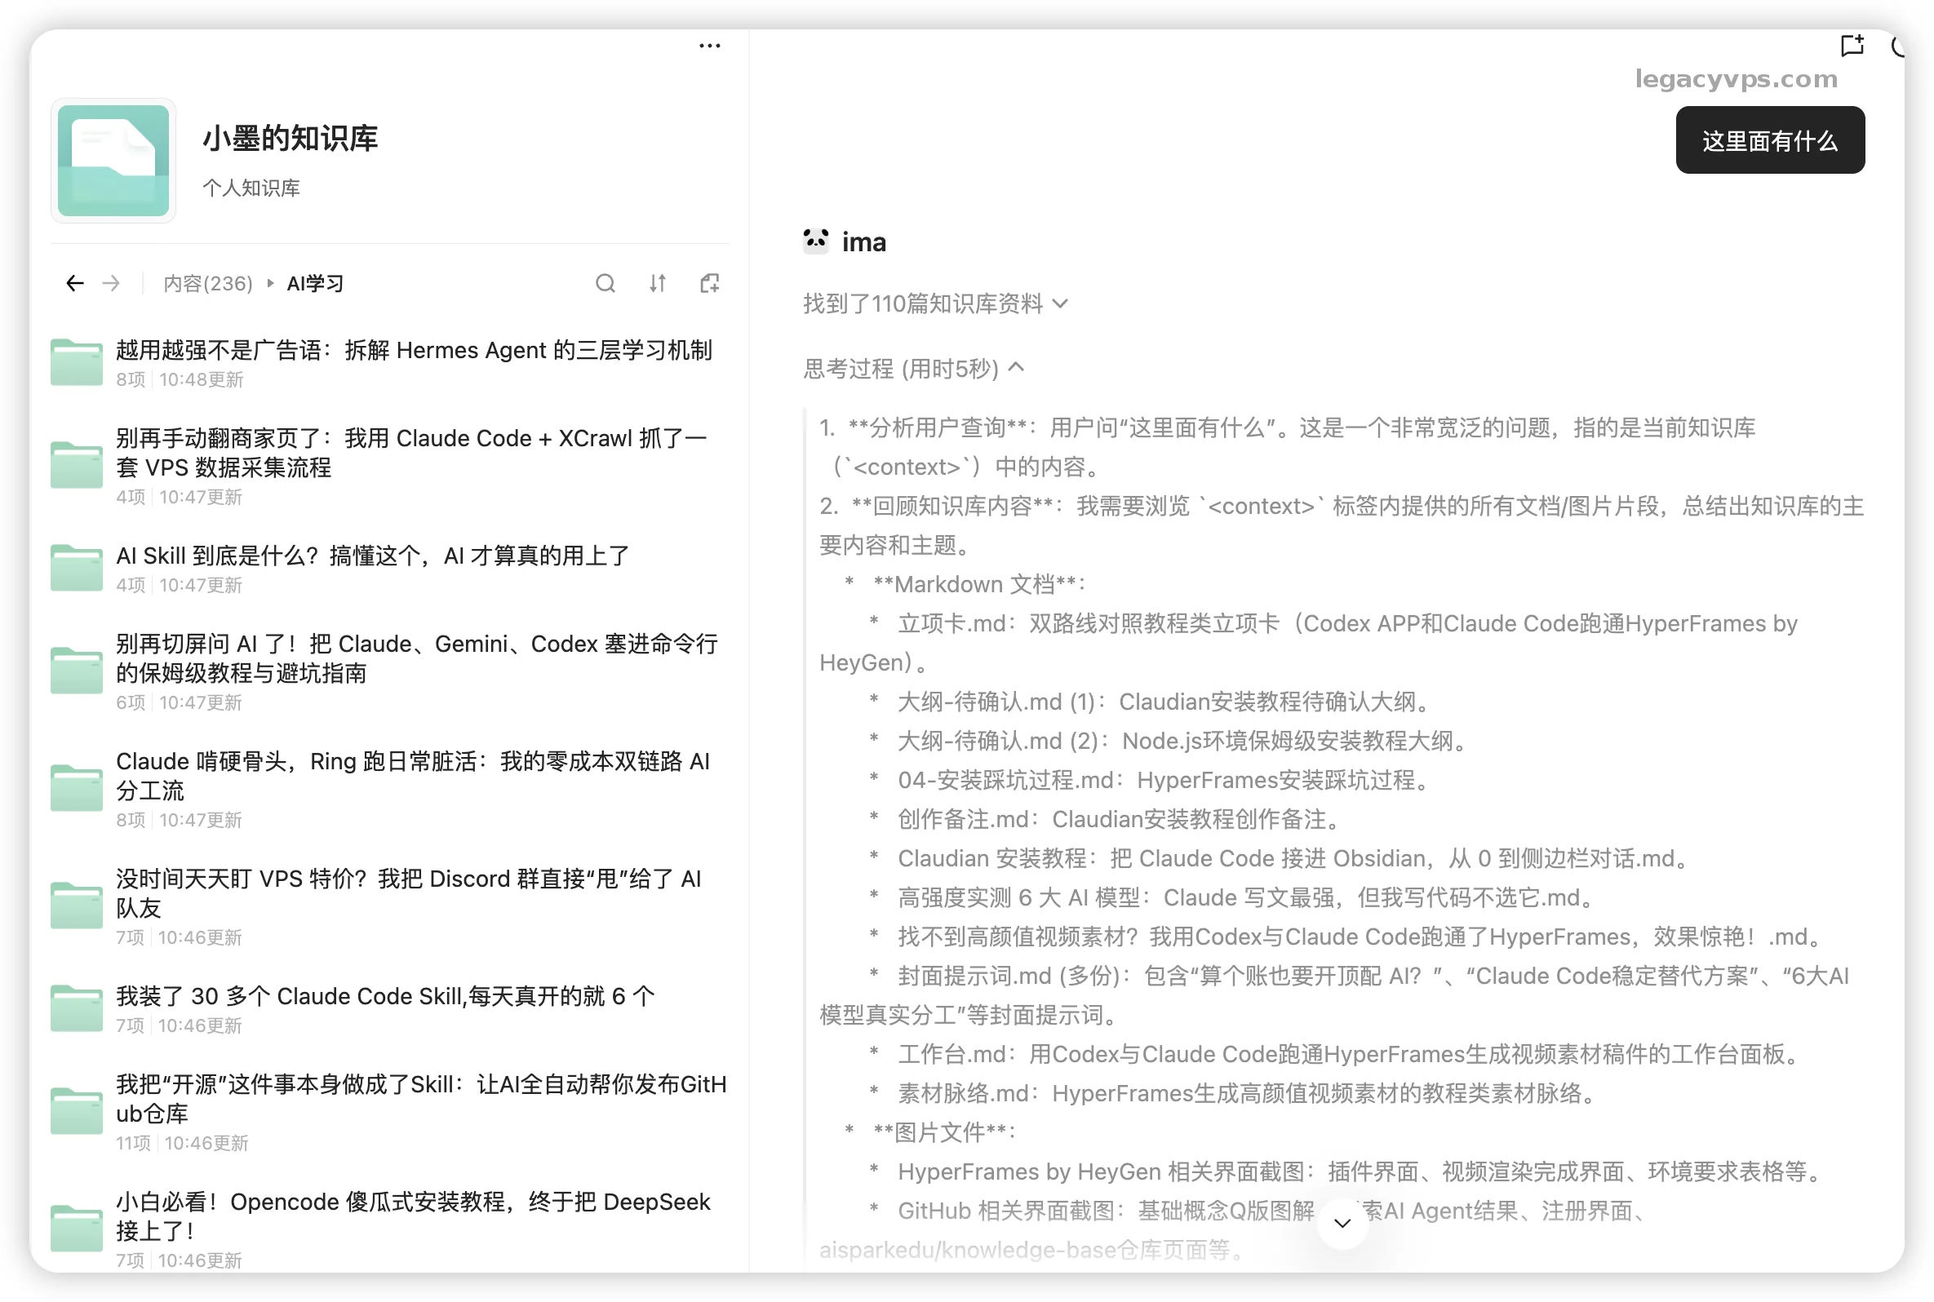Click the ima assistant name label
This screenshot has height=1302, width=1934.
coord(863,242)
